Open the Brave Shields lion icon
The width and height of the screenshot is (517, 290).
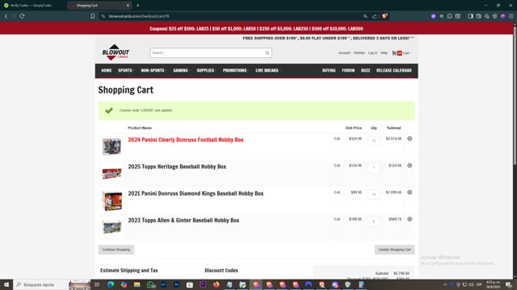(x=385, y=16)
